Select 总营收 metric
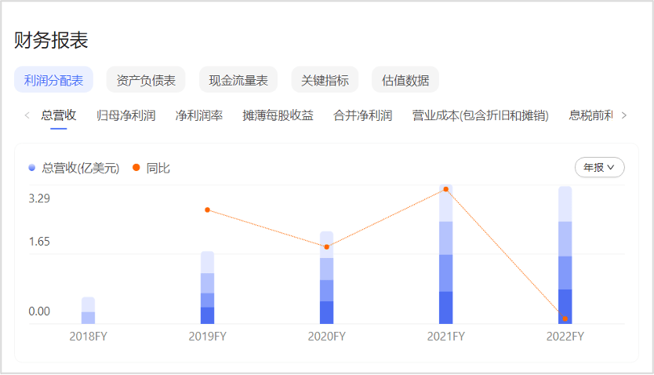The width and height of the screenshot is (654, 375). (58, 115)
